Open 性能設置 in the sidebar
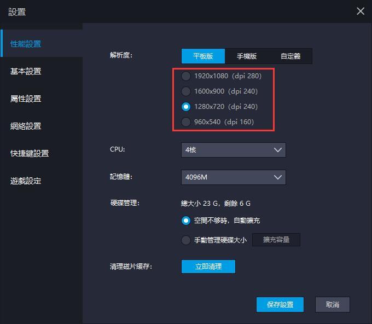Screen dimensions: 372x324 [42, 44]
